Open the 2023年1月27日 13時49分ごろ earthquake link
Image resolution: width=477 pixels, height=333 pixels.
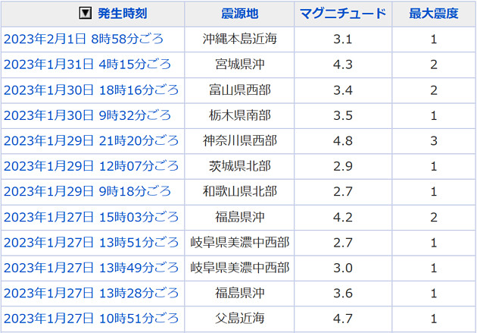[91, 268]
